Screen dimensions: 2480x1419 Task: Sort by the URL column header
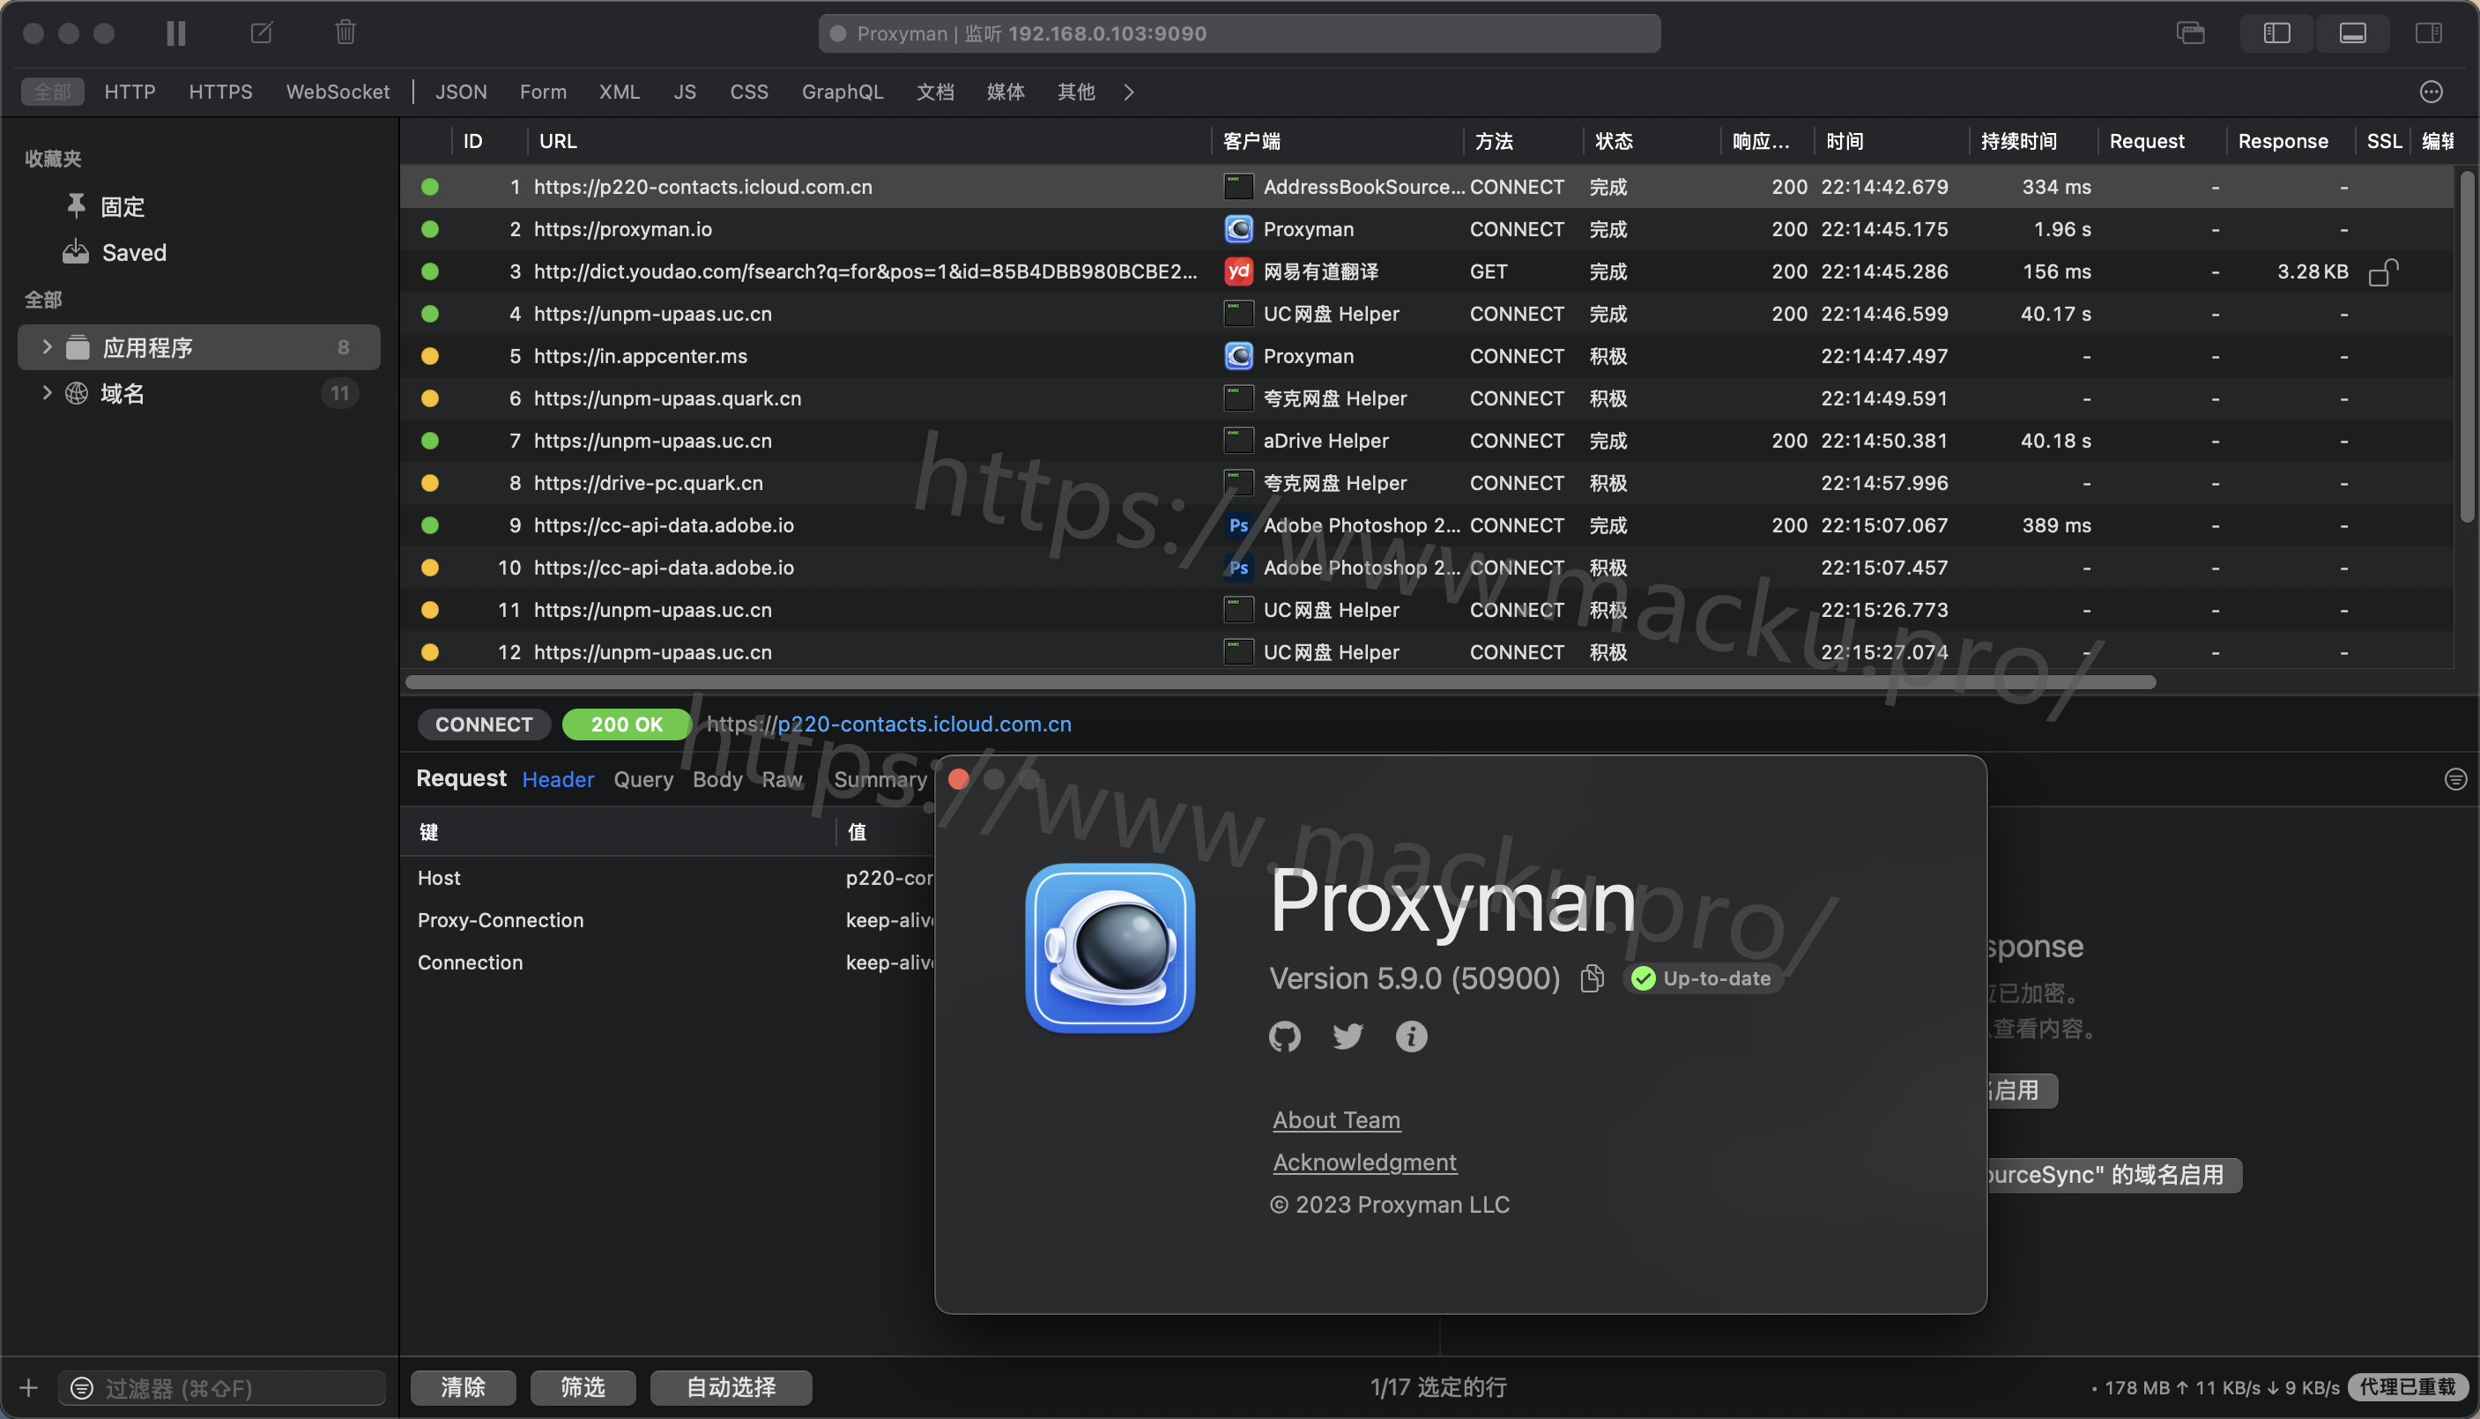tap(557, 141)
